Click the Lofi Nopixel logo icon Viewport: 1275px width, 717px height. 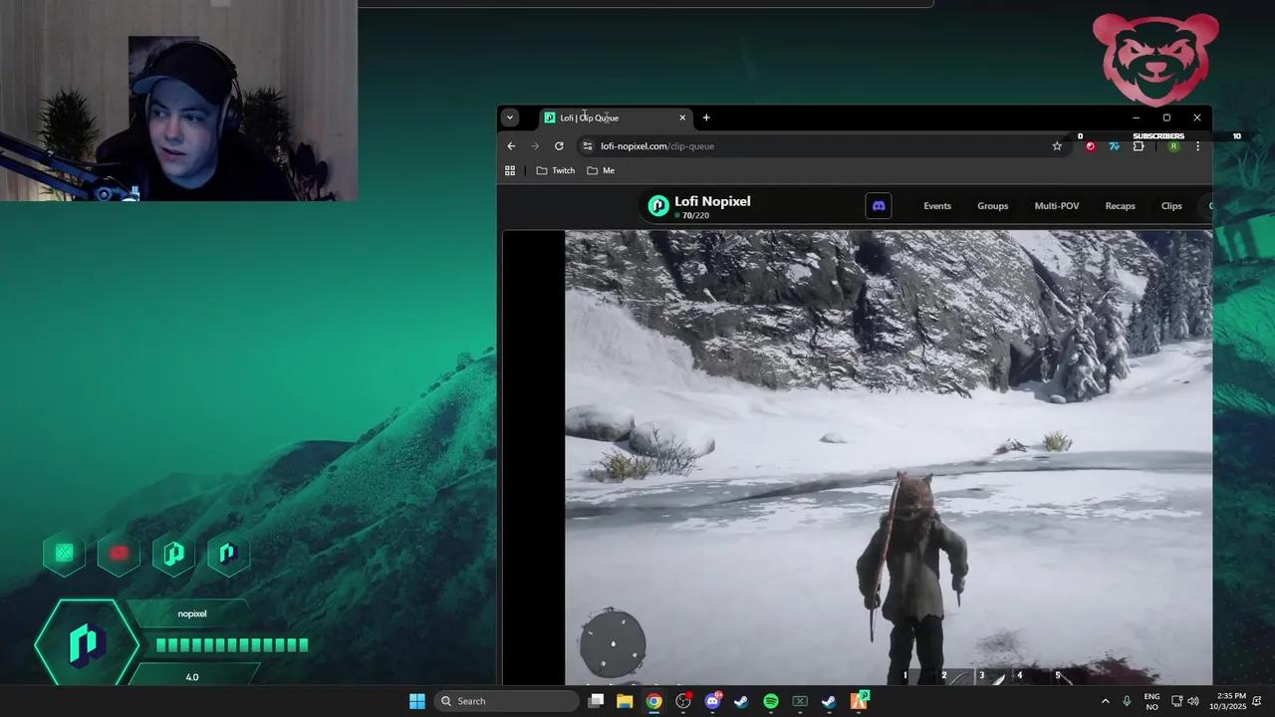[x=658, y=205]
